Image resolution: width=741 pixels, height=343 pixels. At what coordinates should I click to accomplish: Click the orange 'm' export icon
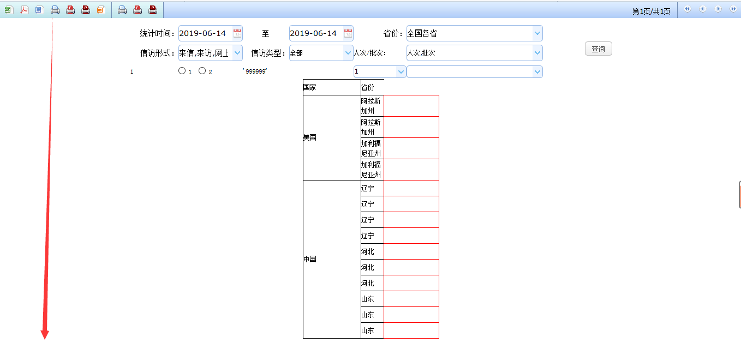101,9
